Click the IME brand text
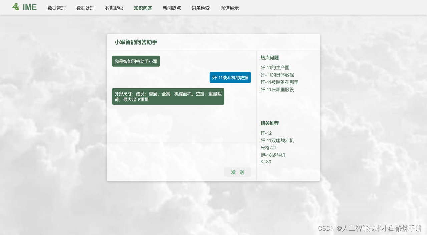This screenshot has height=235, width=427. point(30,7)
